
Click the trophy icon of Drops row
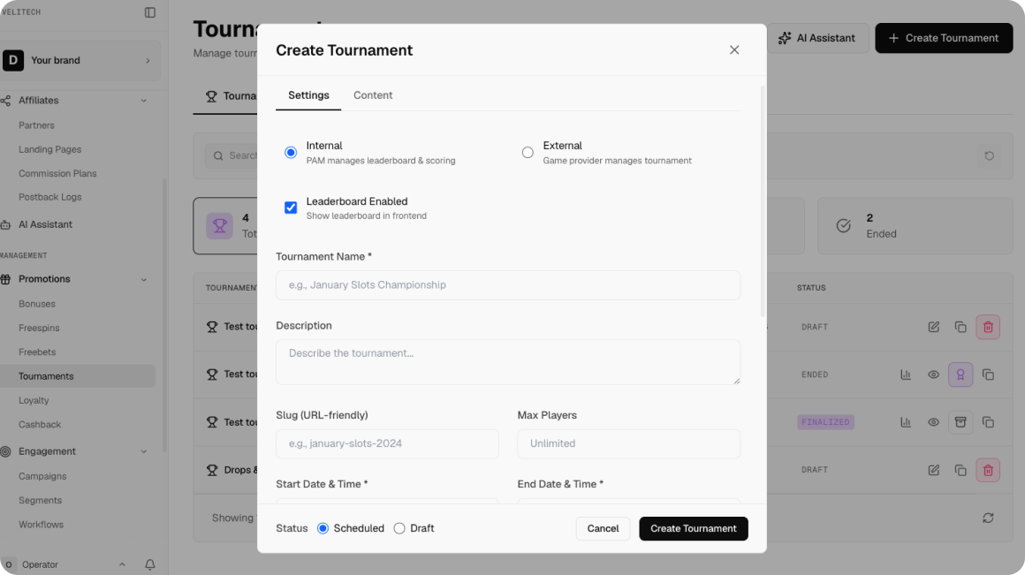(212, 470)
